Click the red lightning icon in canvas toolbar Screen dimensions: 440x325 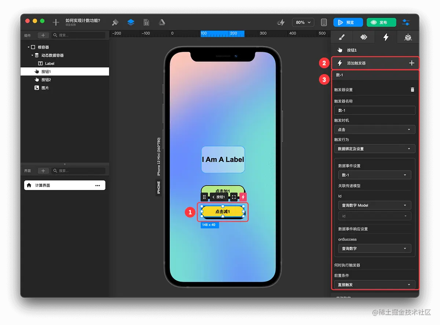click(243, 197)
